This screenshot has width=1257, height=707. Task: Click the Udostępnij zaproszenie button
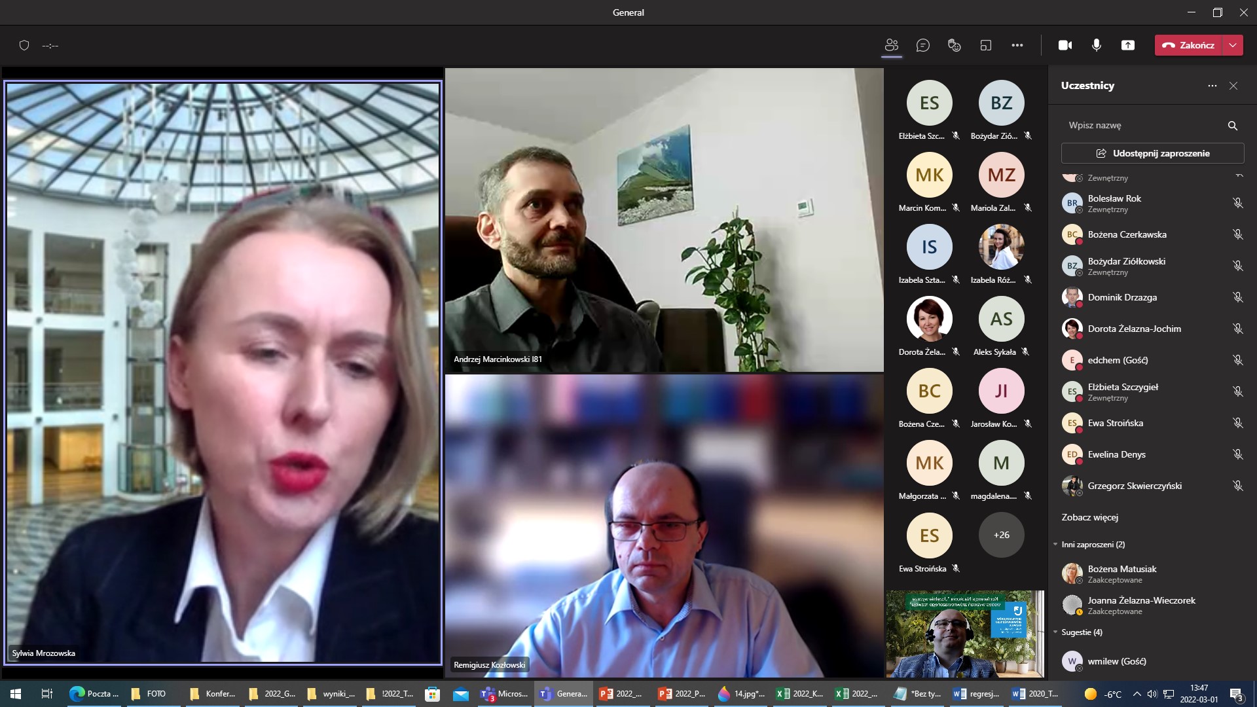(1152, 153)
